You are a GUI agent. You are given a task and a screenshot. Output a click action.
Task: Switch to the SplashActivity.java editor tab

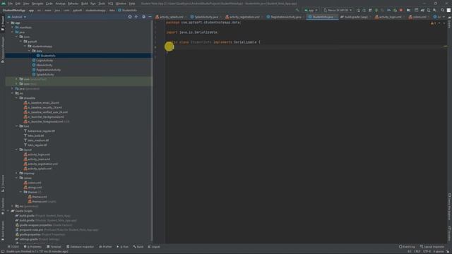(204, 17)
